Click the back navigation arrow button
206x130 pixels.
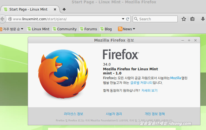pyautogui.click(x=2, y=19)
